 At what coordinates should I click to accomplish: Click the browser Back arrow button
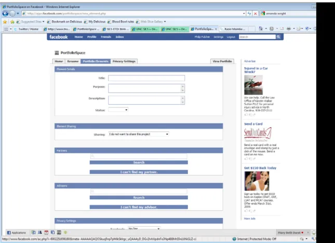[5, 14]
